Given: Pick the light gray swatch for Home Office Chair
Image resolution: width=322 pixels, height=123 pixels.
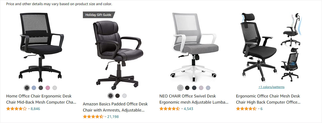Looking at the screenshot, I should coord(55,88).
